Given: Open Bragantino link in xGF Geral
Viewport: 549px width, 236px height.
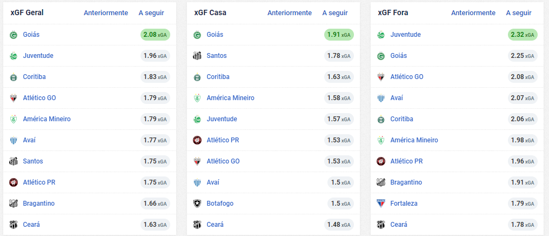Looking at the screenshot, I should click(x=38, y=204).
